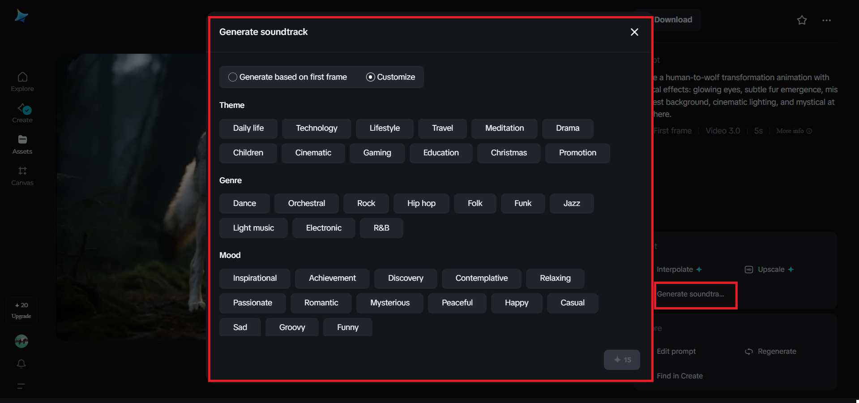The image size is (859, 403).
Task: Open the Assets panel
Action: point(21,143)
